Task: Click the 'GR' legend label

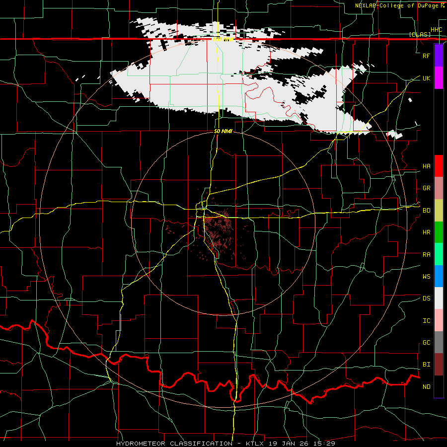Action: click(427, 188)
